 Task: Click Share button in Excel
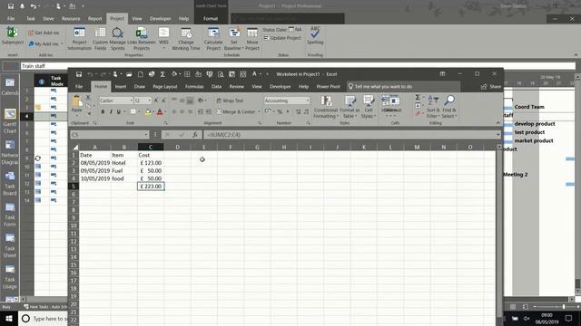[x=491, y=87]
